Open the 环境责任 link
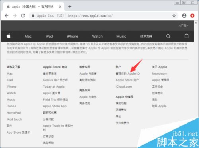Viewport: 199px width, 148px height. pyautogui.click(x=121, y=110)
